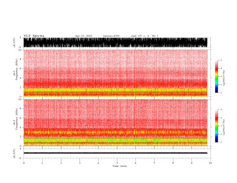Select the "start UT = 4 : 50: 1" text
Screen dimensions: 237x183
[145, 36]
